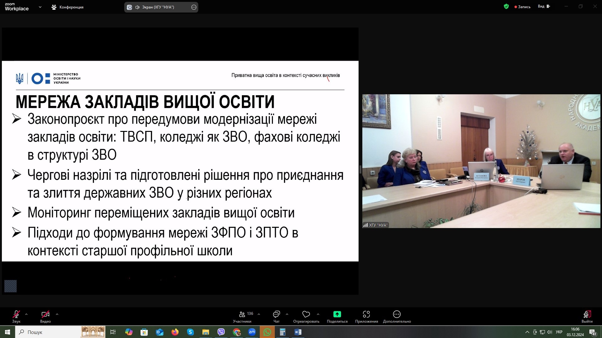This screenshot has width=602, height=338.
Task: Click the Пошук search box in taskbar
Action: 47,332
